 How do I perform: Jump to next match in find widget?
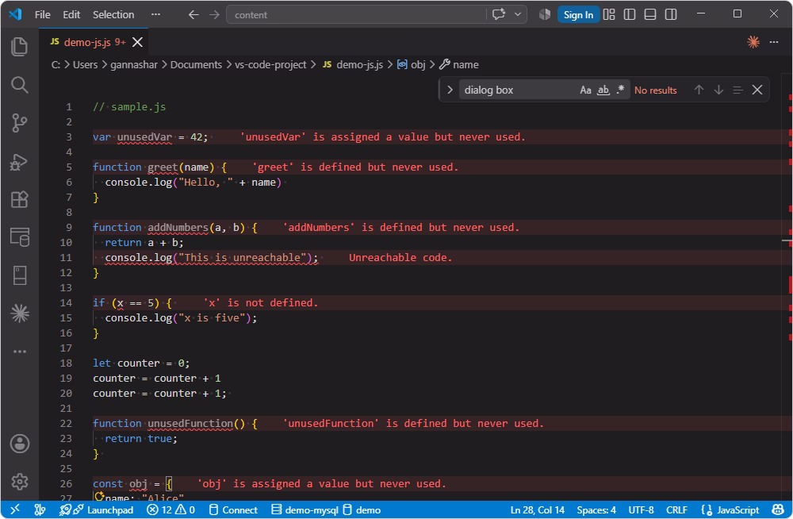[x=718, y=90]
